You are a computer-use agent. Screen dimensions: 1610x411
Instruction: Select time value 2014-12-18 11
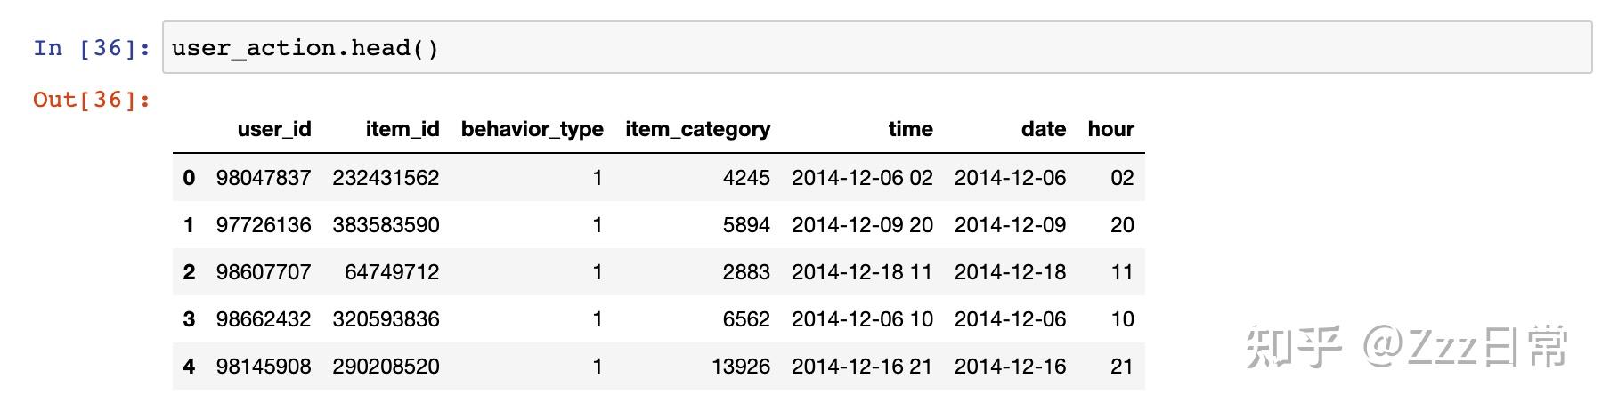tap(861, 272)
